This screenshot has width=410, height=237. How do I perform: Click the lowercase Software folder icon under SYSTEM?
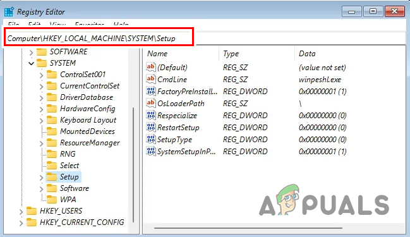pos(52,188)
